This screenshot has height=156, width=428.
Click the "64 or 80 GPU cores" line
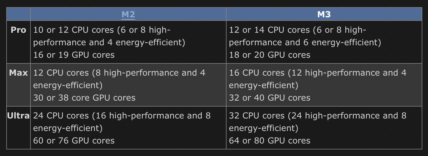[x=270, y=141]
